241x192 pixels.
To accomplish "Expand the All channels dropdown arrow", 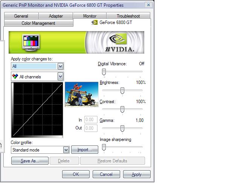I will (x=60, y=76).
